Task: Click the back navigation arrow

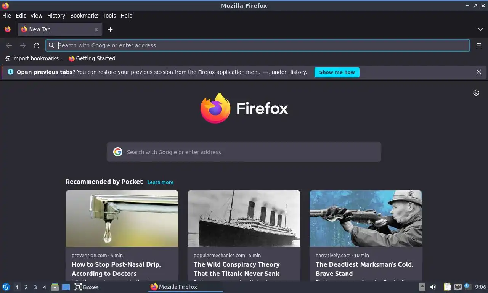Action: 9,45
